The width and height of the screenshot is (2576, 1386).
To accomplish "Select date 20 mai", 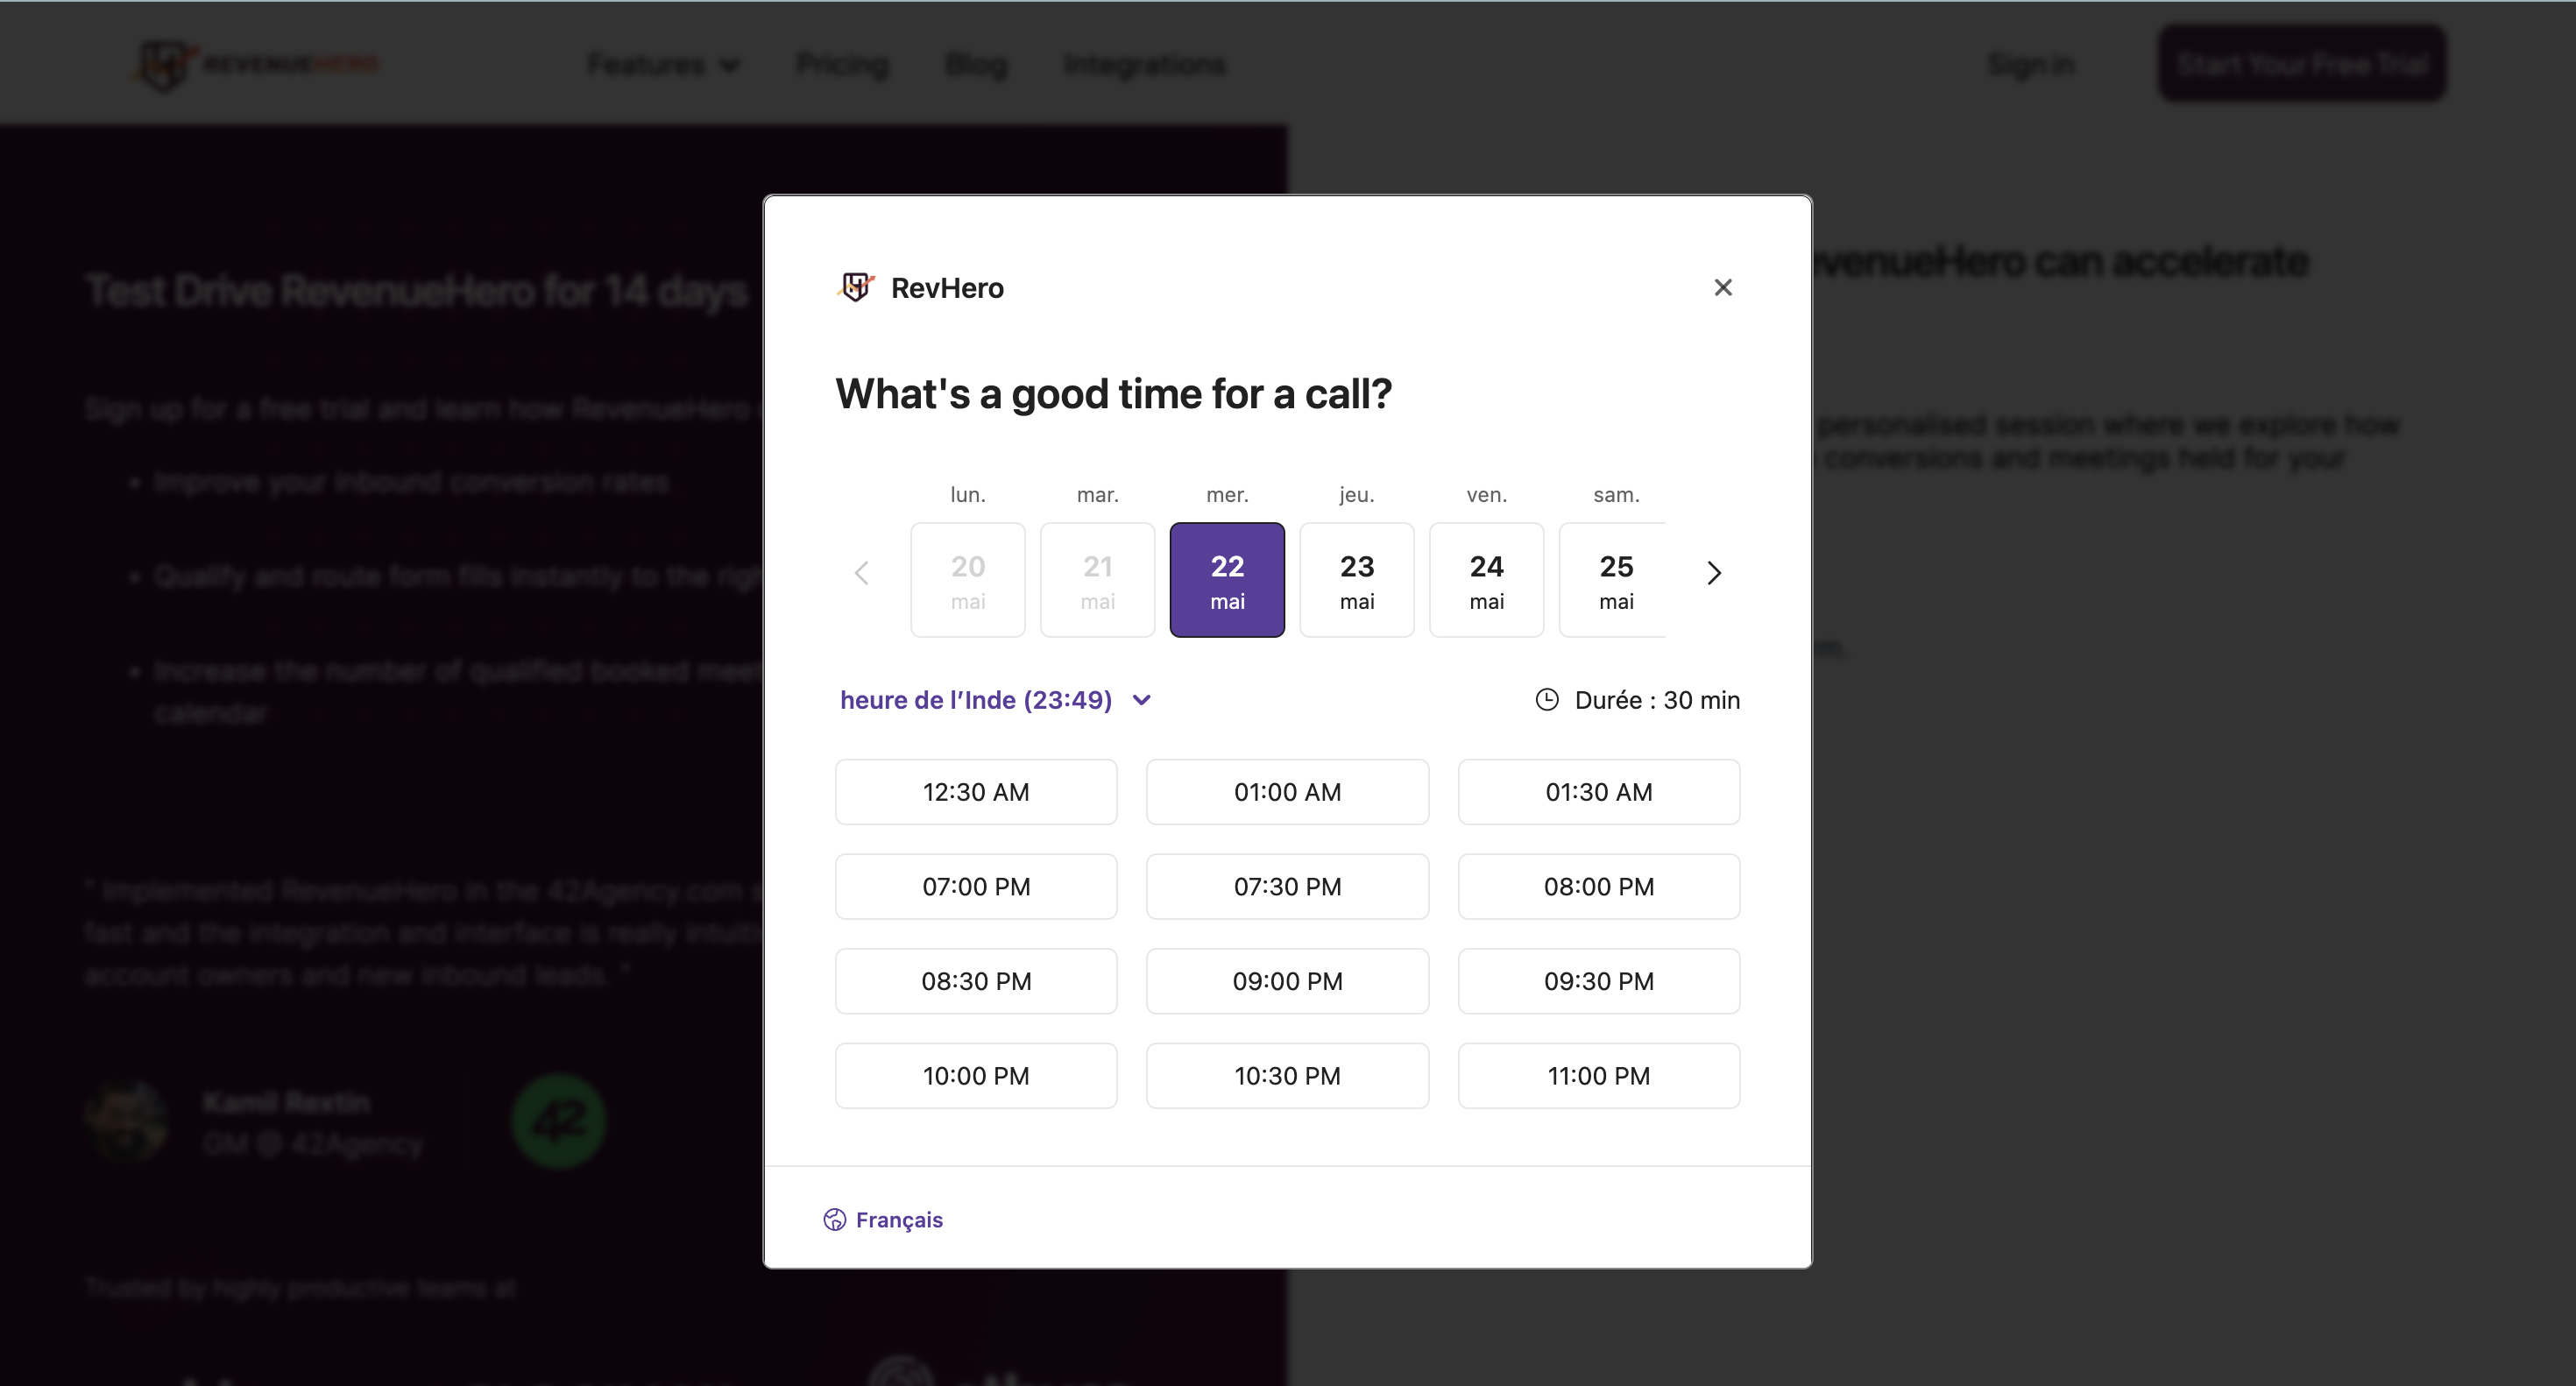I will (968, 580).
